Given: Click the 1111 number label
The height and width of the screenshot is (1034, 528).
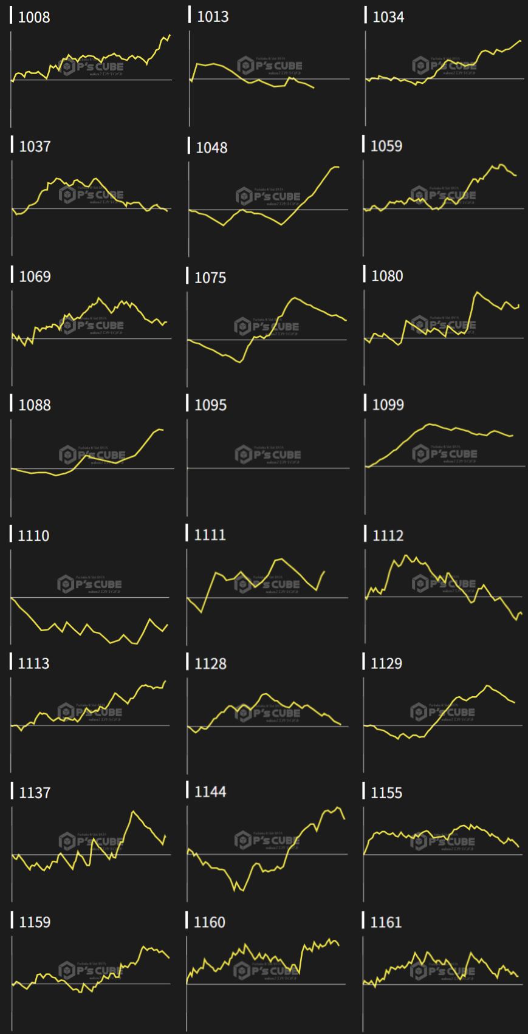Looking at the screenshot, I should pos(210,535).
